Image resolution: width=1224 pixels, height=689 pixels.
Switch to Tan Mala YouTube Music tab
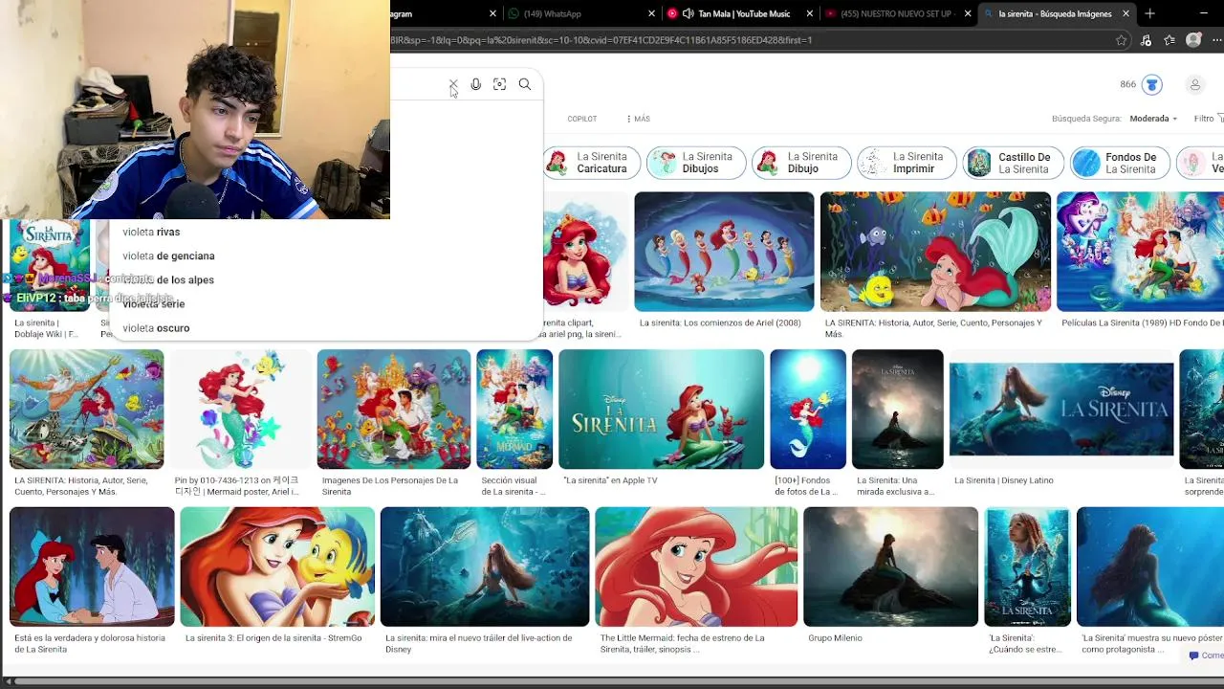pos(740,13)
